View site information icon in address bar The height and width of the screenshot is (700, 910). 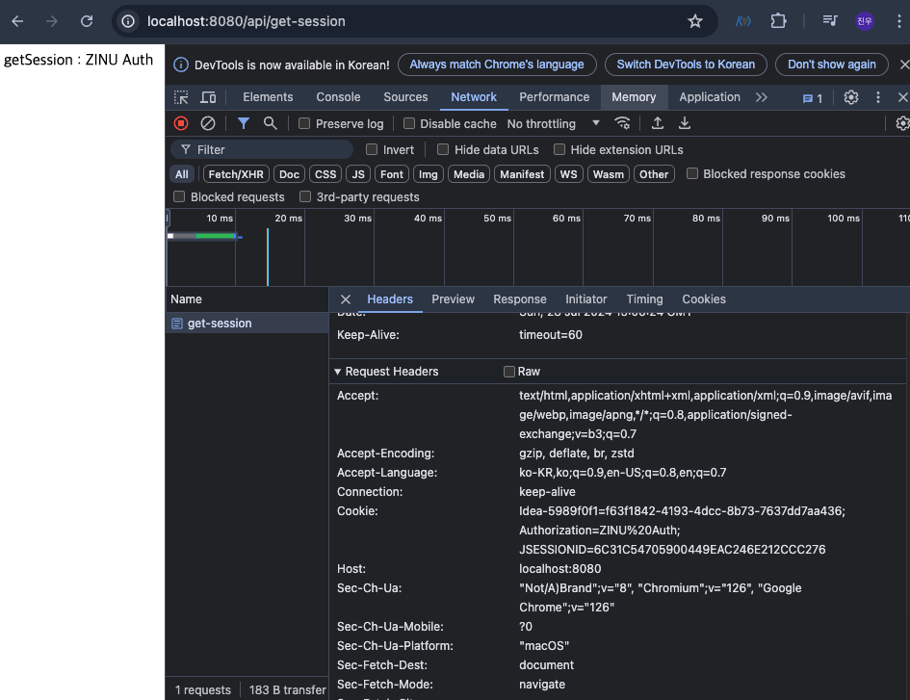click(x=128, y=21)
